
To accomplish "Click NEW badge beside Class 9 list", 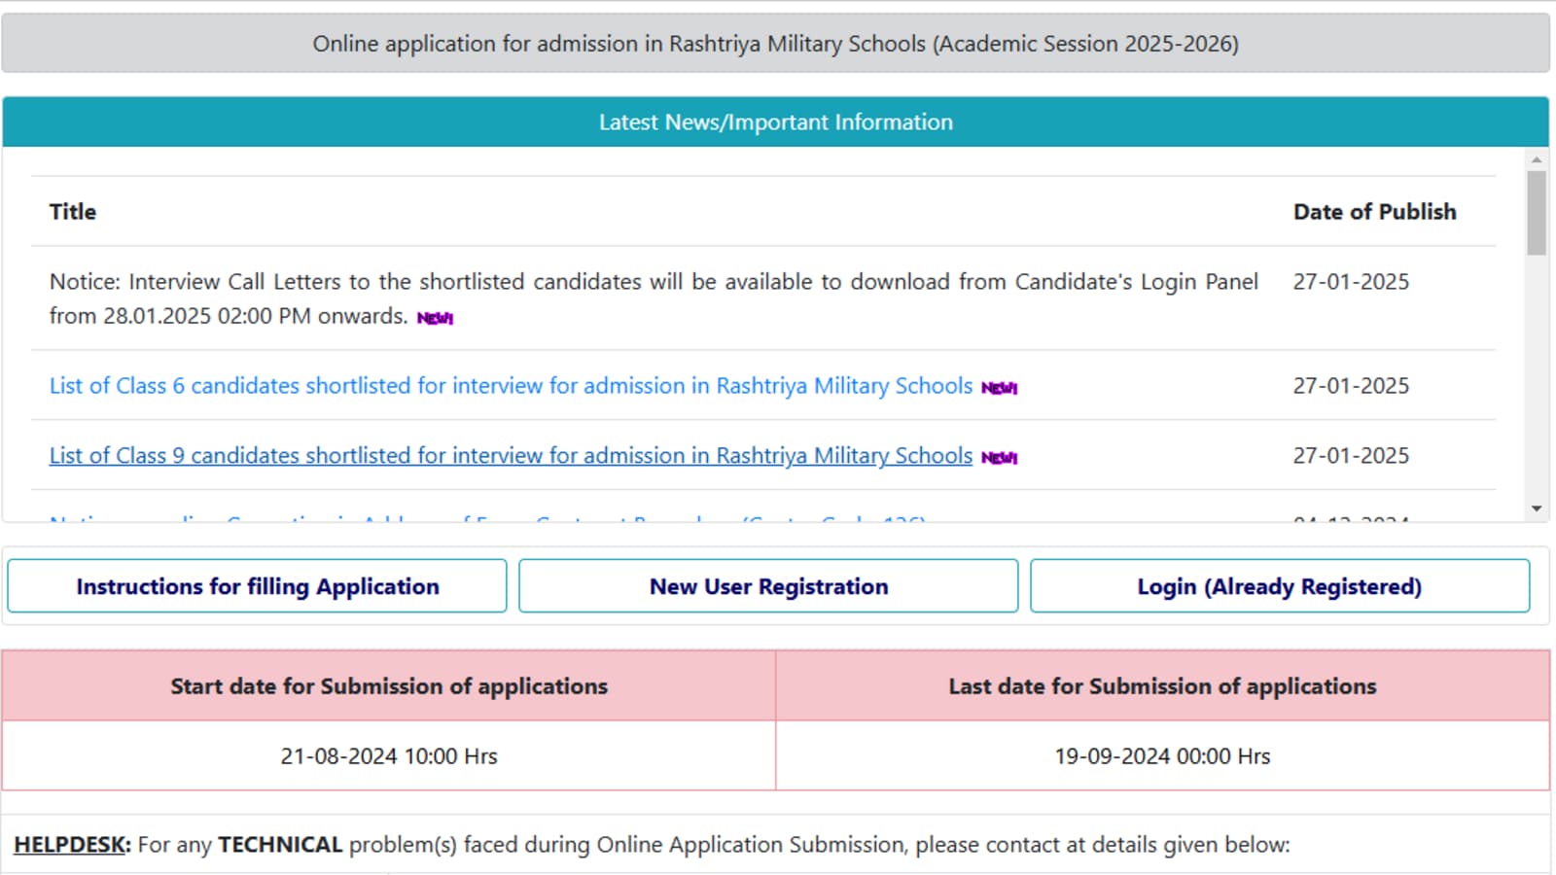I will pos(1000,458).
